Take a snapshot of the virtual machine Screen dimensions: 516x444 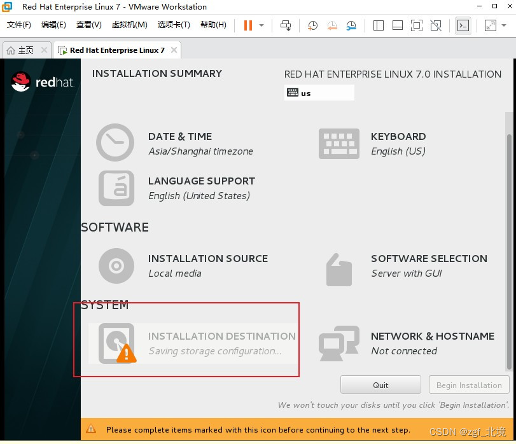[312, 25]
